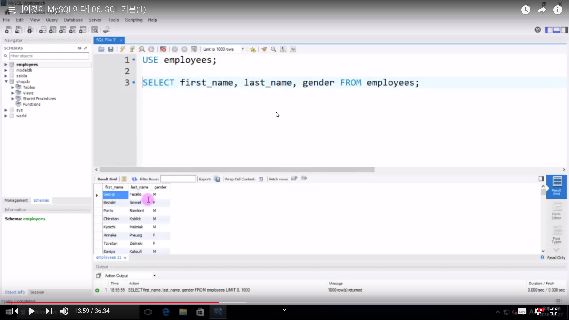Screen dimensions: 569x320
Task: Commit transaction checkmark icon
Action: point(175,49)
